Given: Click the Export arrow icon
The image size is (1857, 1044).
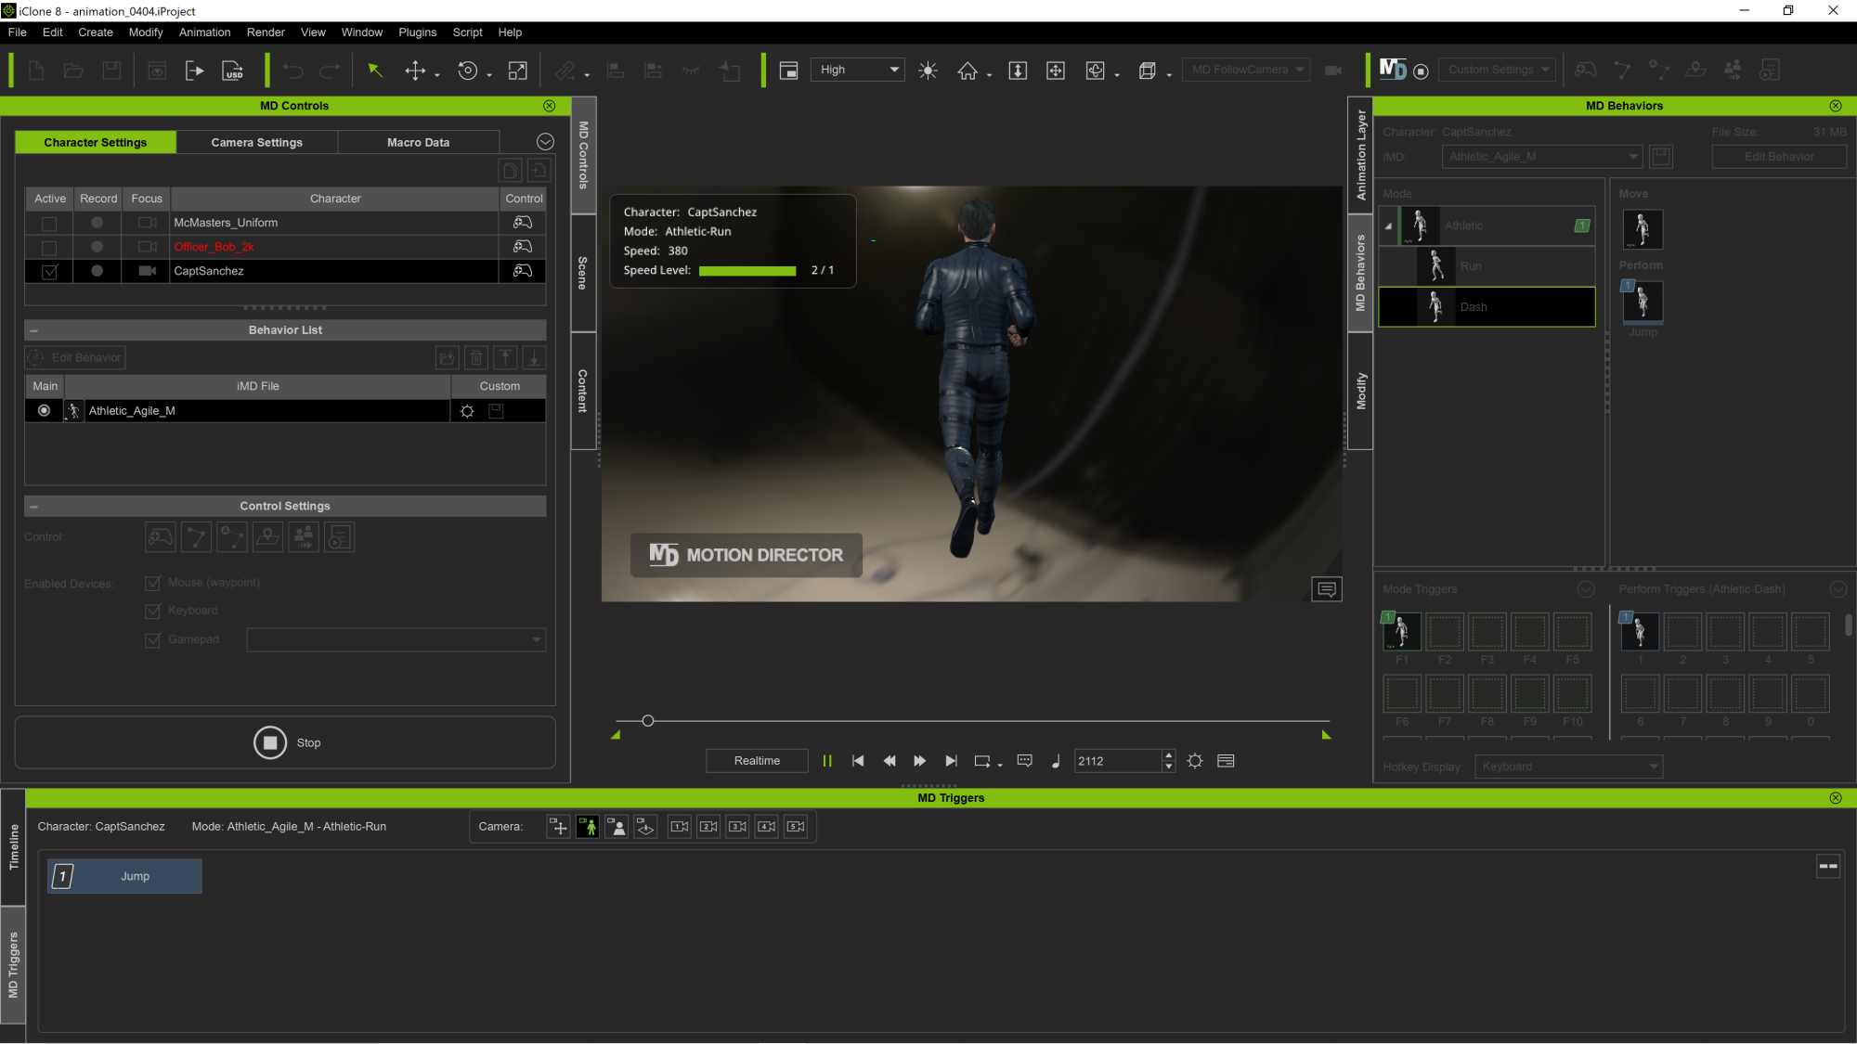Looking at the screenshot, I should point(194,71).
